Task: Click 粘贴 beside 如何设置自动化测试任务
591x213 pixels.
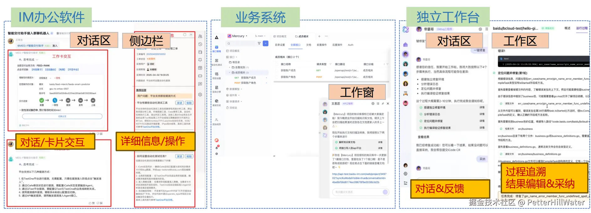Action: 189,156
